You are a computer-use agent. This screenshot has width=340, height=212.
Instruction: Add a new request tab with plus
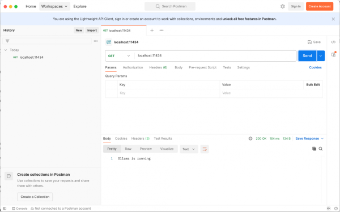tap(152, 31)
